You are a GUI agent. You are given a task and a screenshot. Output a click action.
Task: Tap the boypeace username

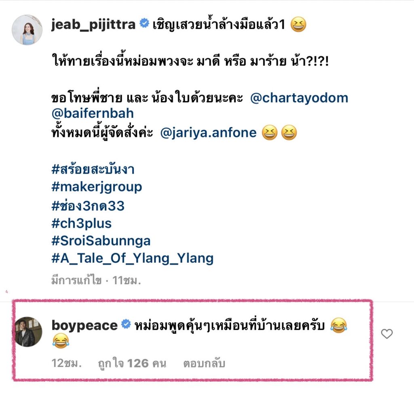coord(84,325)
